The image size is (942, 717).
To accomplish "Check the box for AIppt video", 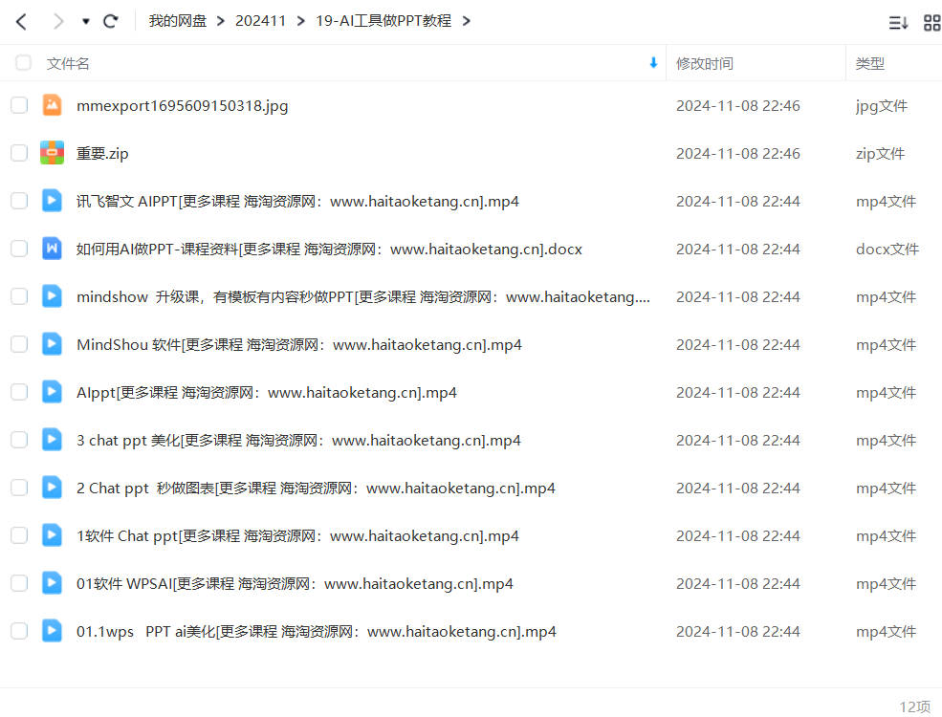I will click(x=19, y=392).
